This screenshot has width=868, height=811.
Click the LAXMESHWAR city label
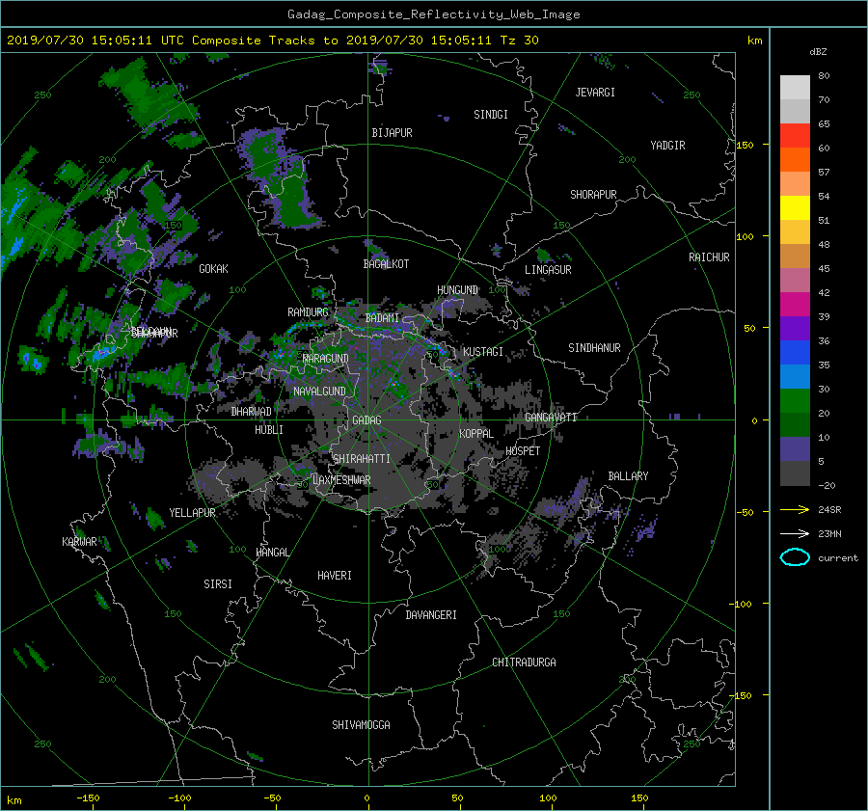pos(341,480)
